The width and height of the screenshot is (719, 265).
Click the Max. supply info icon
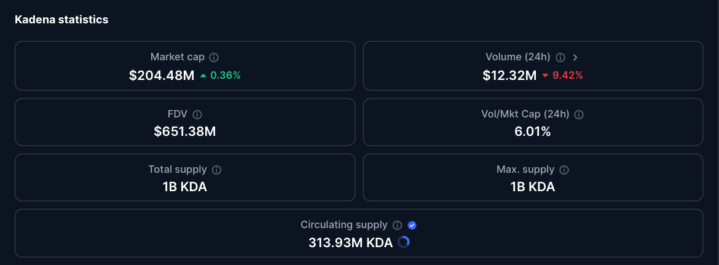tap(564, 170)
